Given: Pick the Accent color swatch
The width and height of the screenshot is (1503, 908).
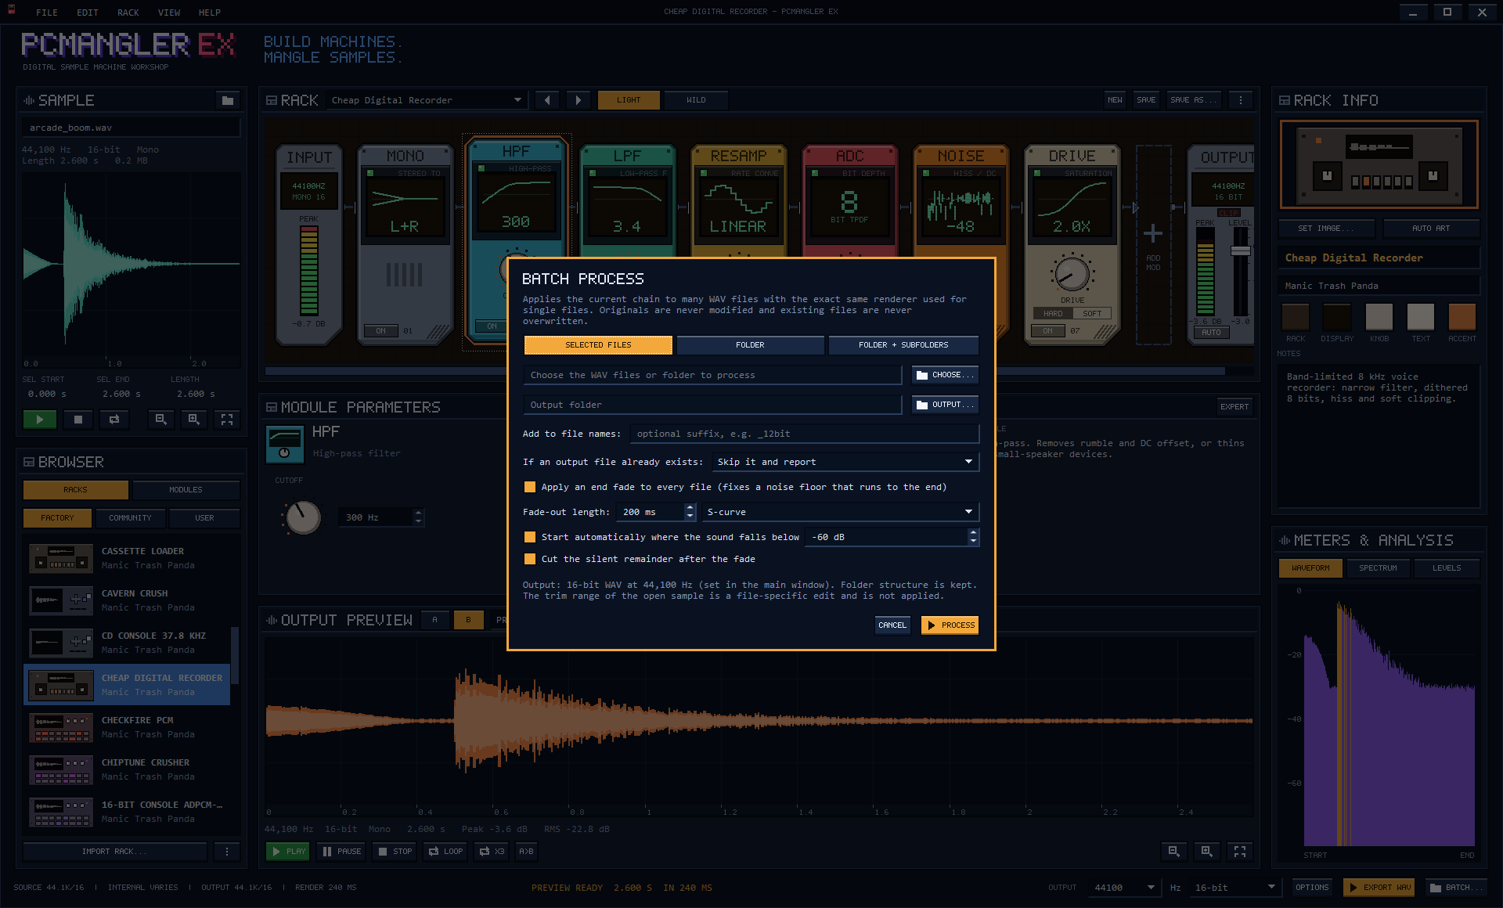Looking at the screenshot, I should (1462, 318).
